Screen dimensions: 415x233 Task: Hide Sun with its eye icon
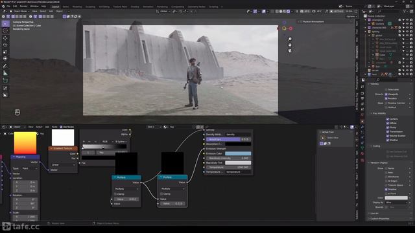pyautogui.click(x=407, y=67)
